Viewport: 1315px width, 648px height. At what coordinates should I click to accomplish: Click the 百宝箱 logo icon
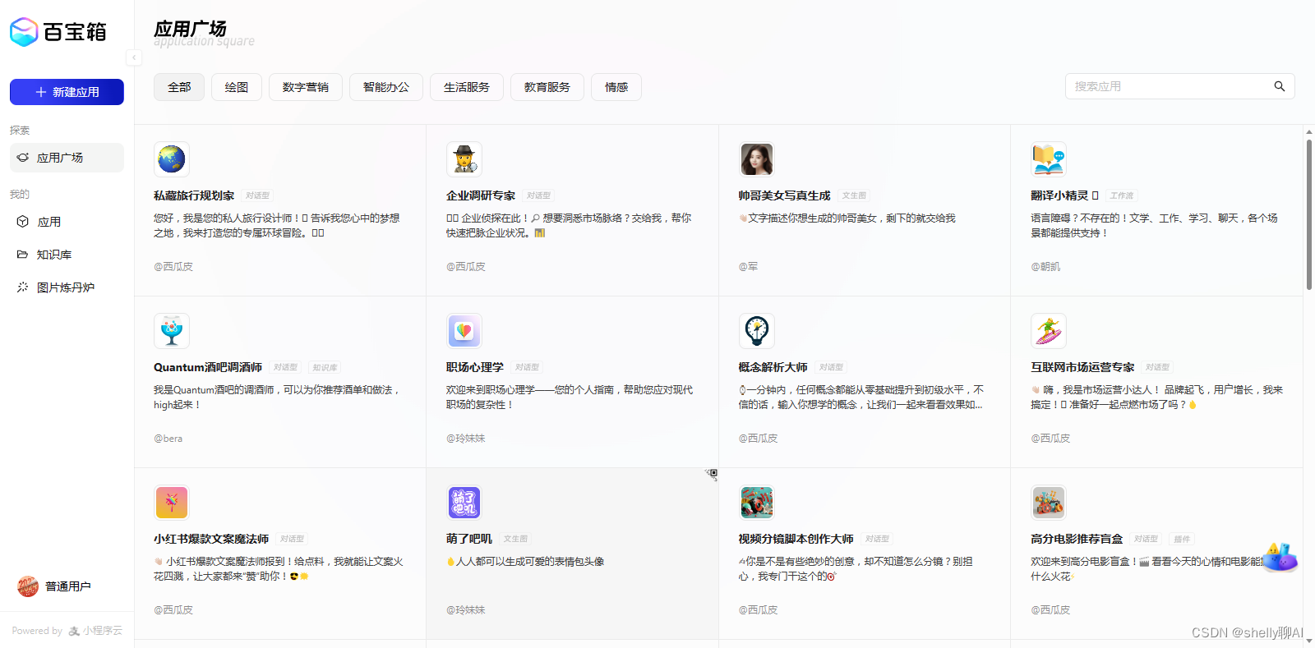point(24,32)
